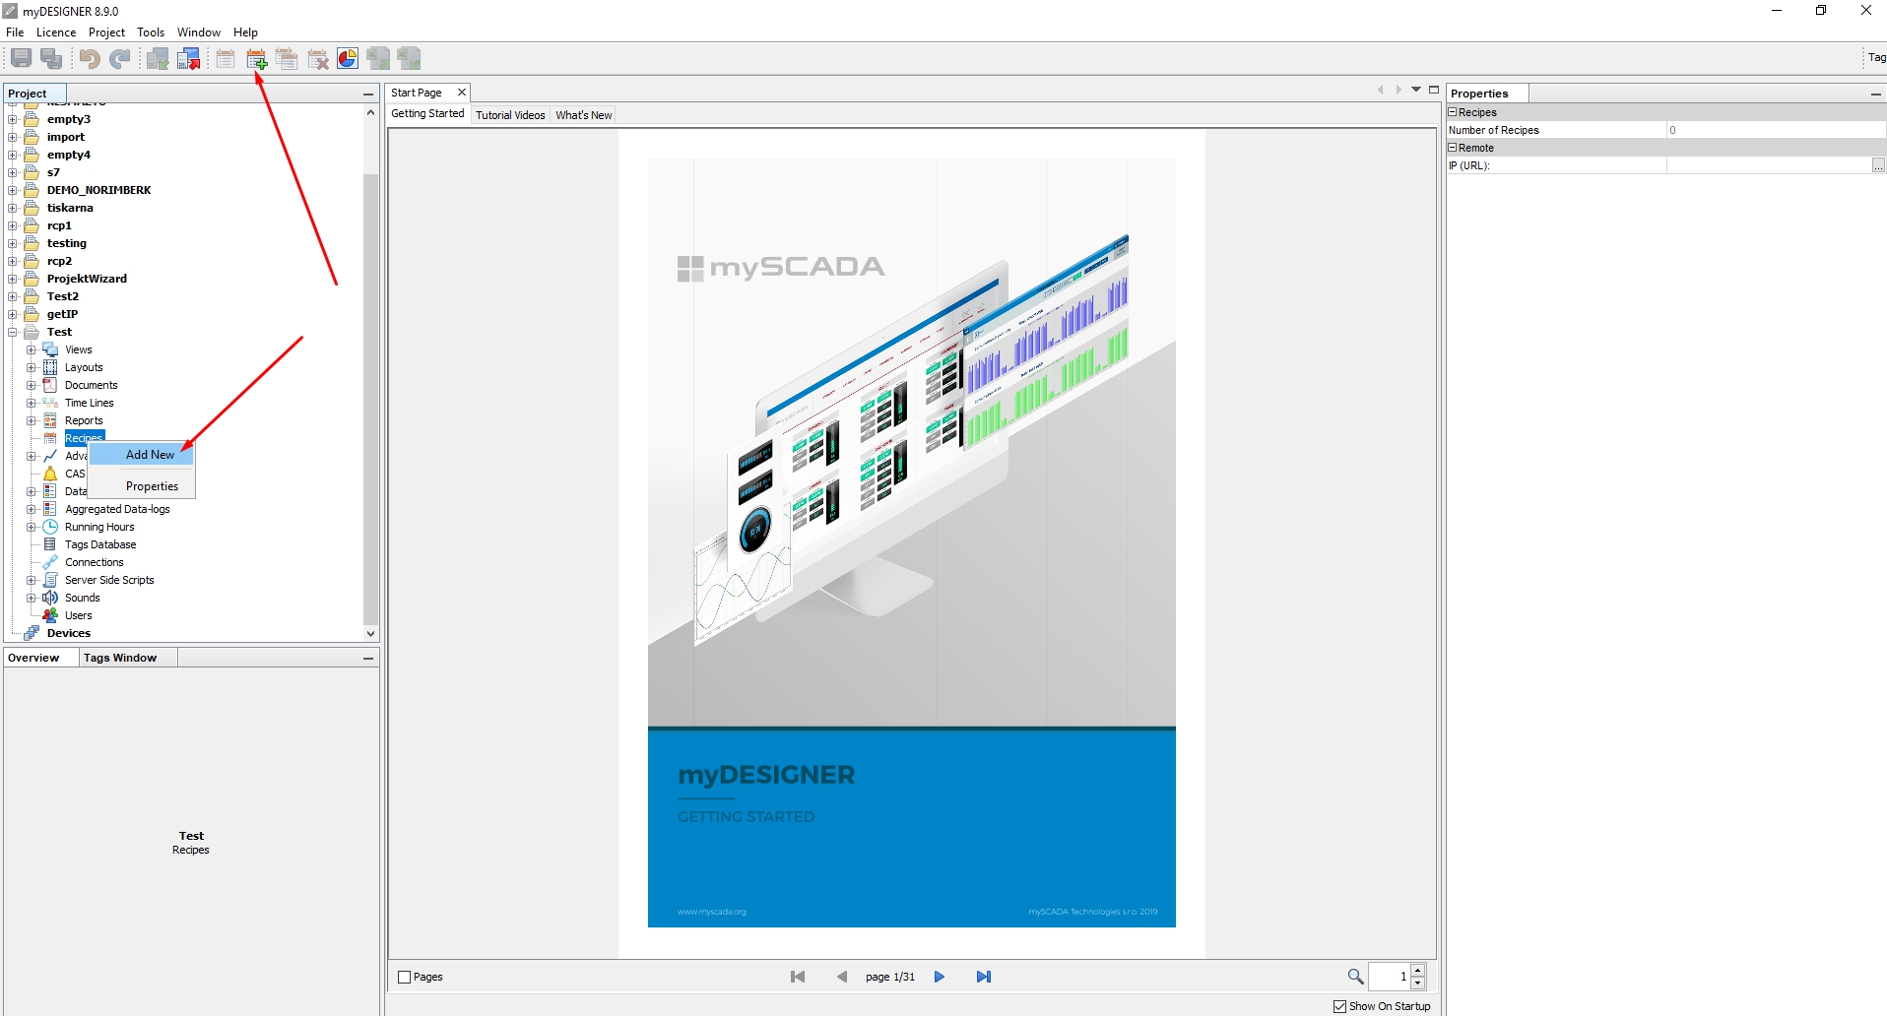Screen dimensions: 1887x1016
Task: Switch to the What's New tab
Action: pos(584,115)
